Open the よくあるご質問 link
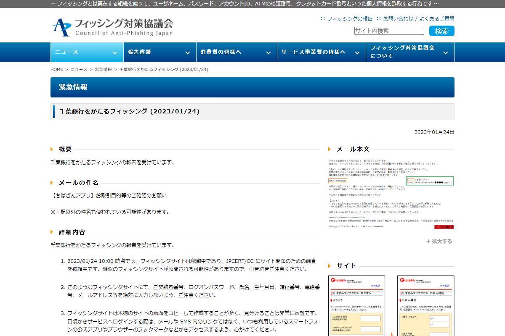 (437, 18)
